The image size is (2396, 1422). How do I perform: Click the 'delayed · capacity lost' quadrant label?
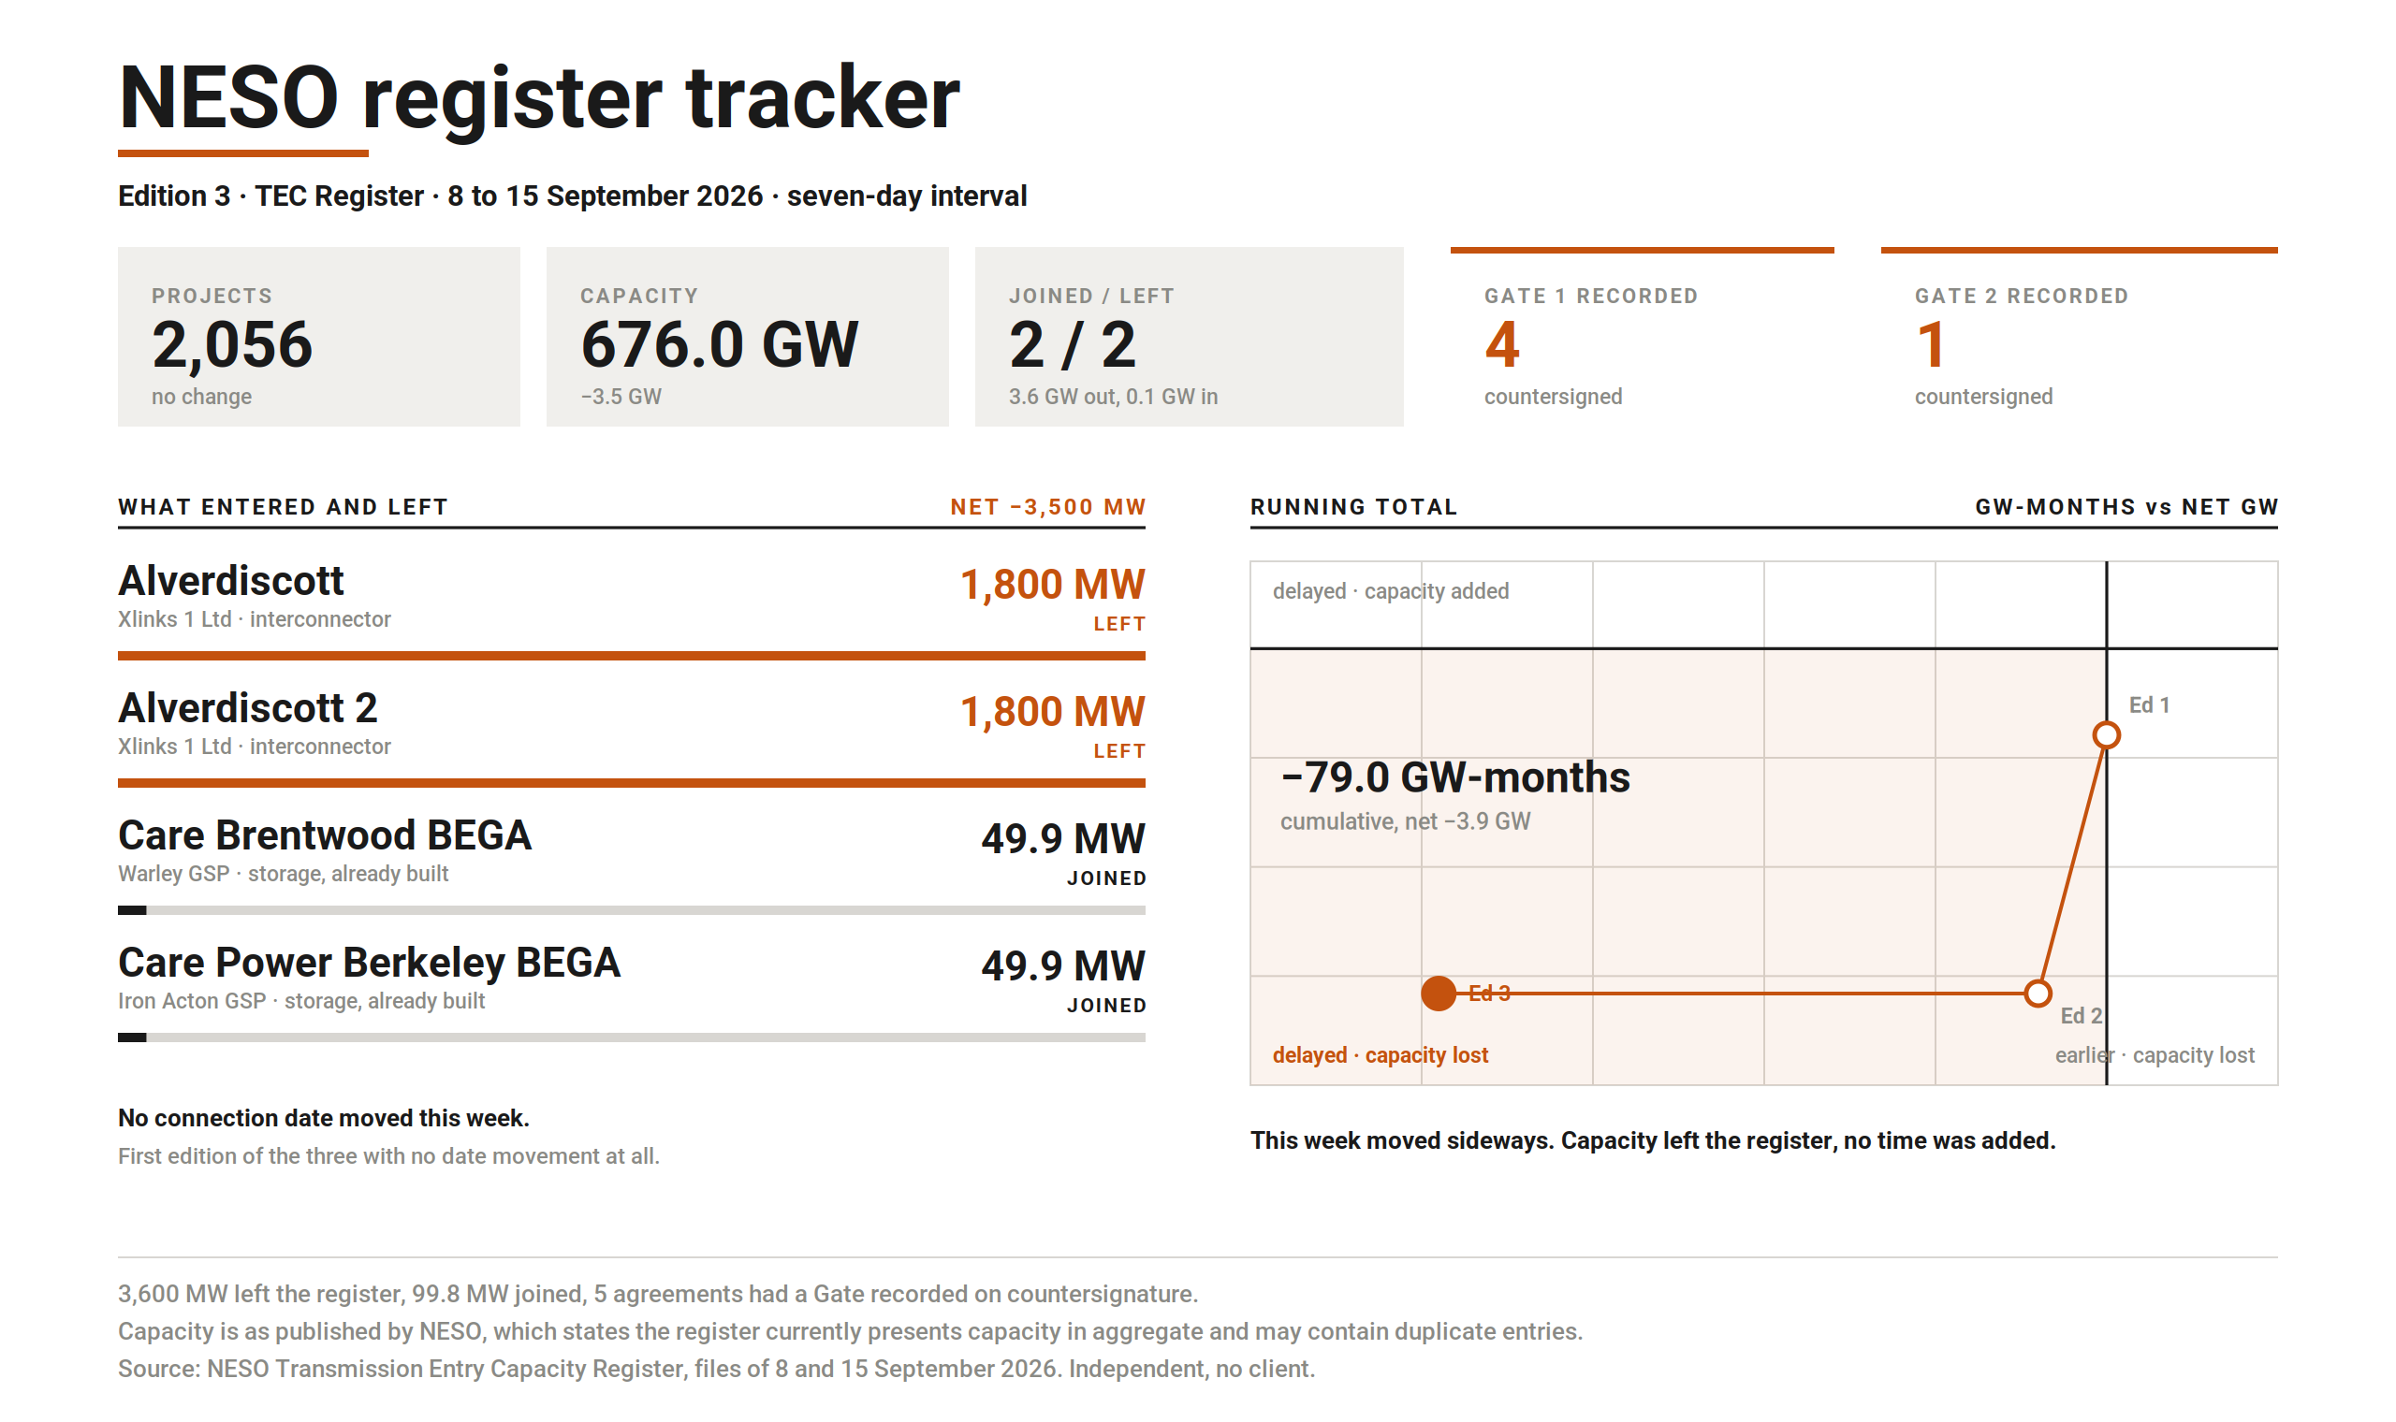click(1381, 1055)
